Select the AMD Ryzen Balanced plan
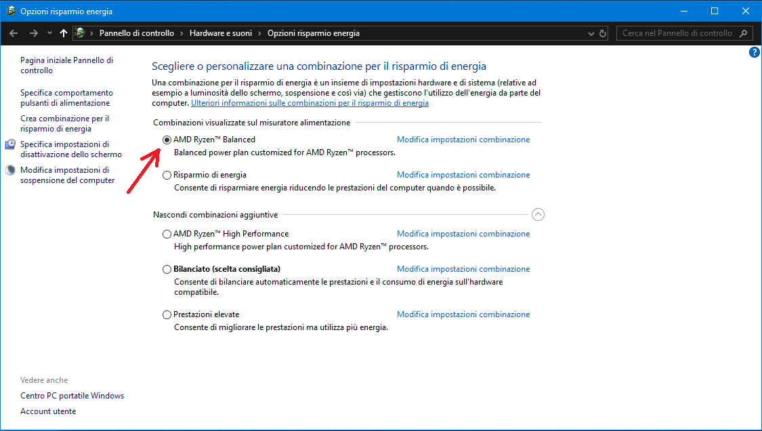The image size is (762, 431). coord(167,140)
